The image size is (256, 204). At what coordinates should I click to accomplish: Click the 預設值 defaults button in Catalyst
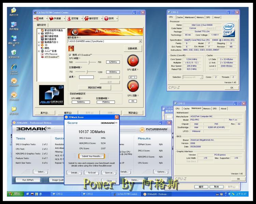tap(133, 113)
